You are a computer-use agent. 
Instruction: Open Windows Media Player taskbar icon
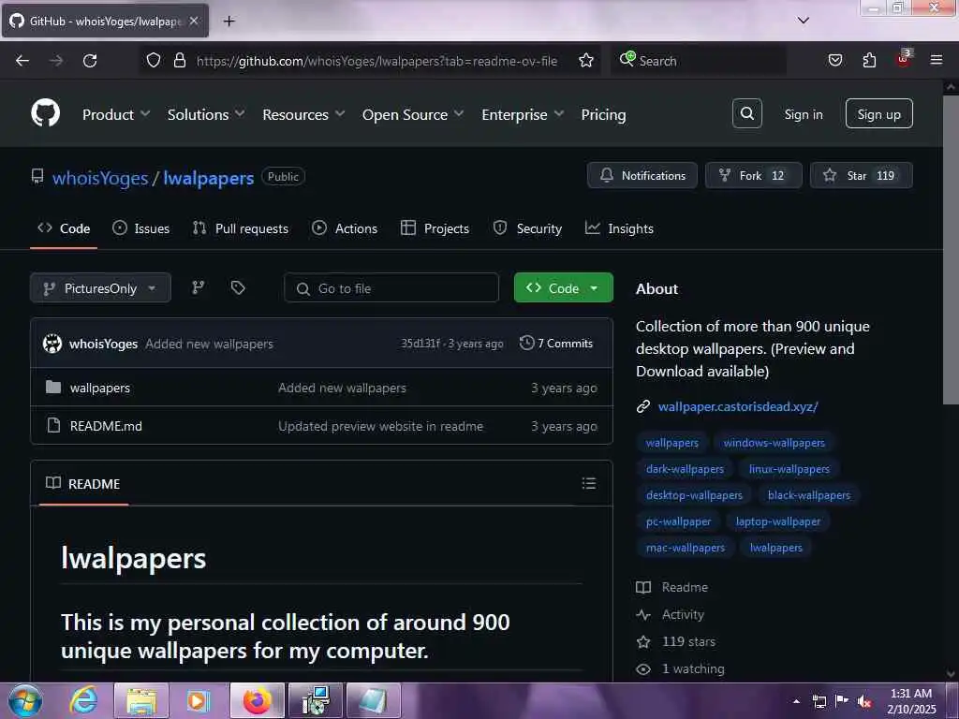198,700
